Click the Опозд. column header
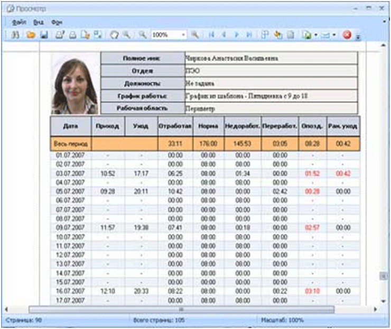Image resolution: width=391 pixels, height=329 pixels. pyautogui.click(x=312, y=126)
